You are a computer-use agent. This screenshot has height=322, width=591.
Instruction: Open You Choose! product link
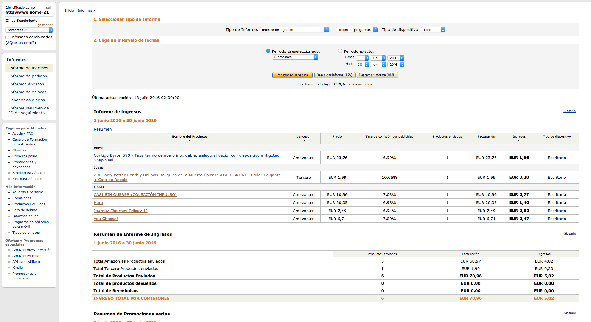click(106, 219)
